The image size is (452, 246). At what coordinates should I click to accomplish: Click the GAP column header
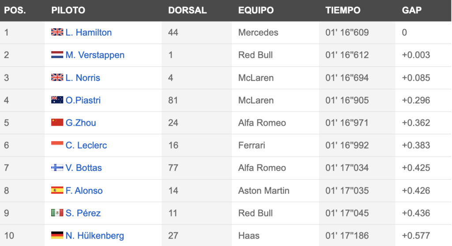click(x=412, y=11)
